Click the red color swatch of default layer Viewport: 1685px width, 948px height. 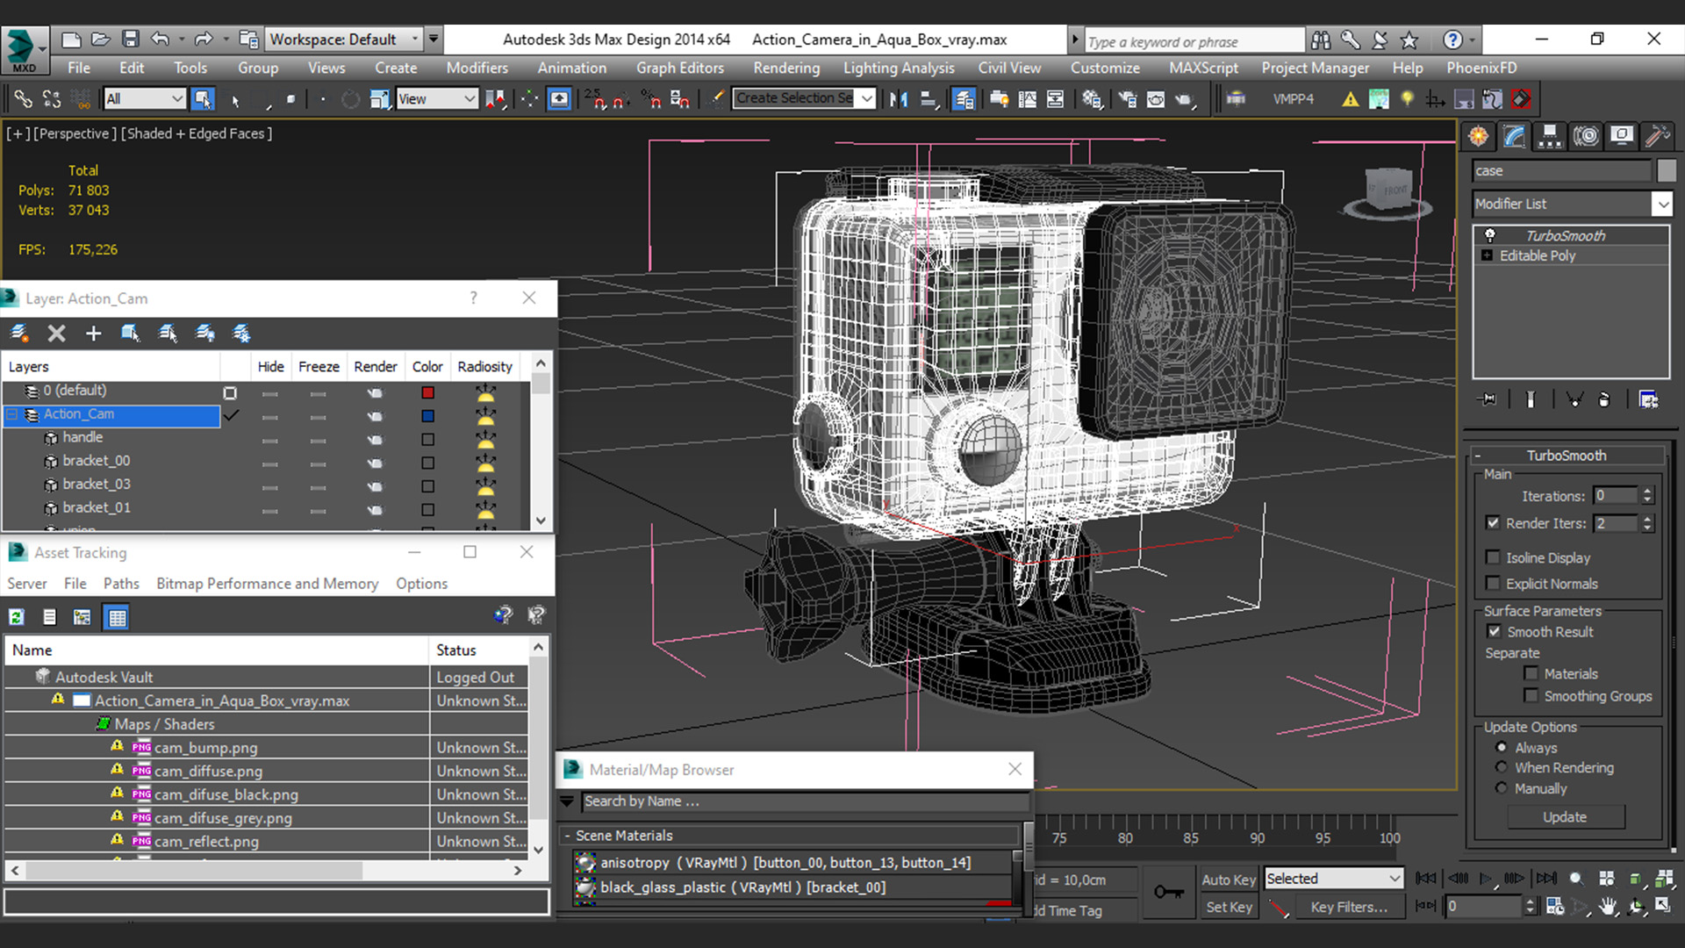pyautogui.click(x=427, y=392)
